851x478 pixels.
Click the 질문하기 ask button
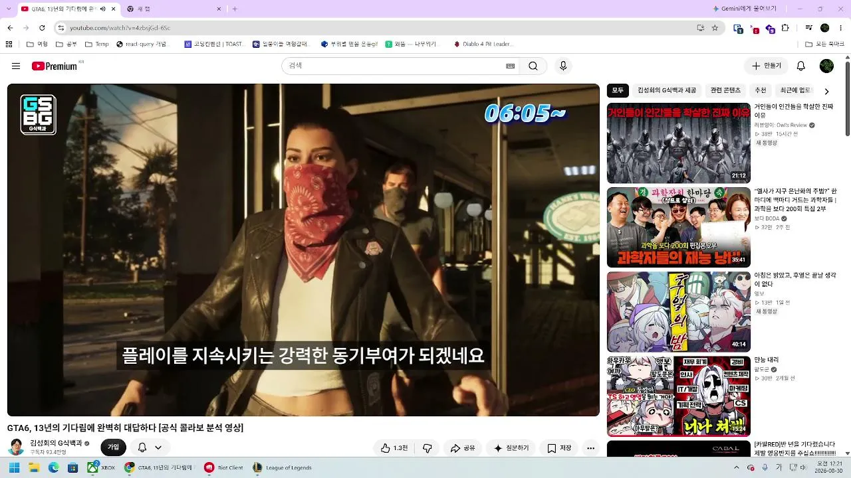coord(511,448)
